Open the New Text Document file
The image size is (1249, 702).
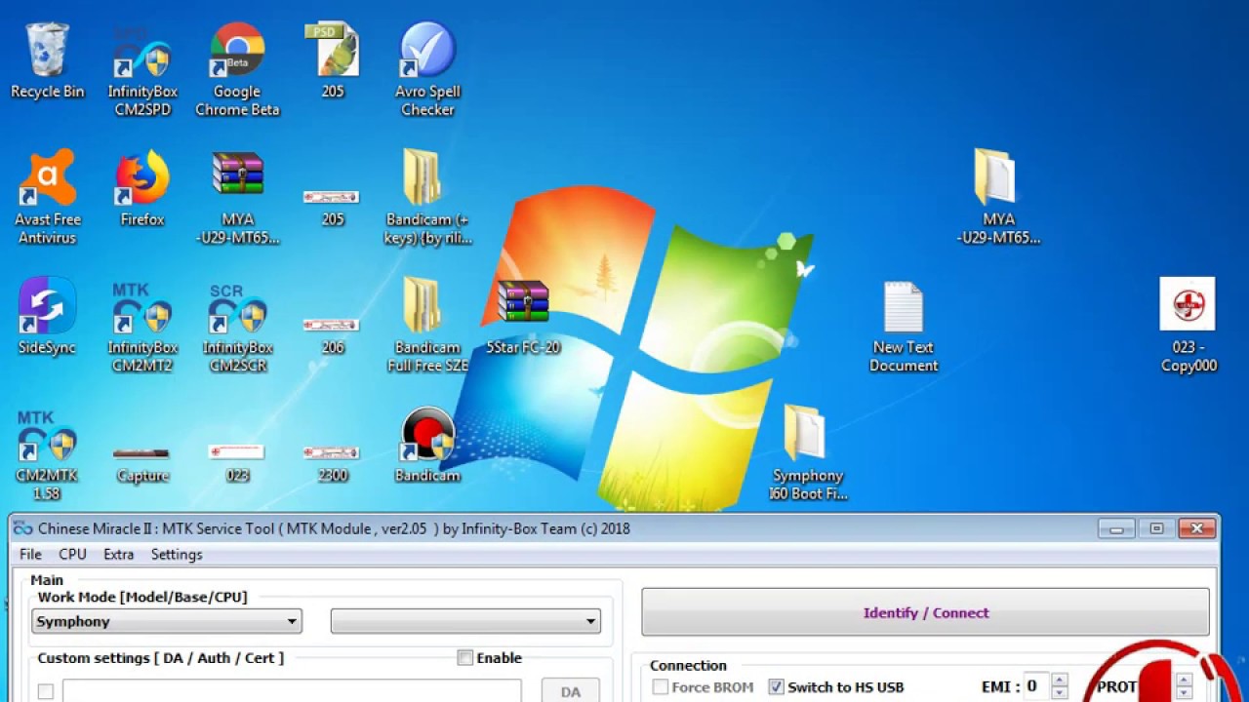[x=904, y=327]
